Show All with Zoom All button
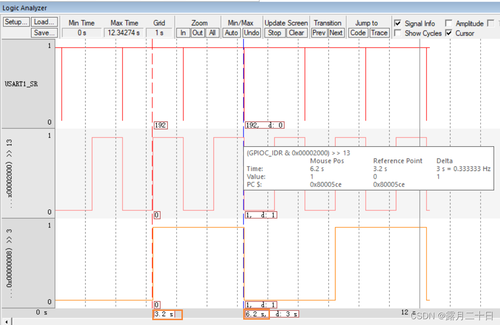 (x=213, y=33)
